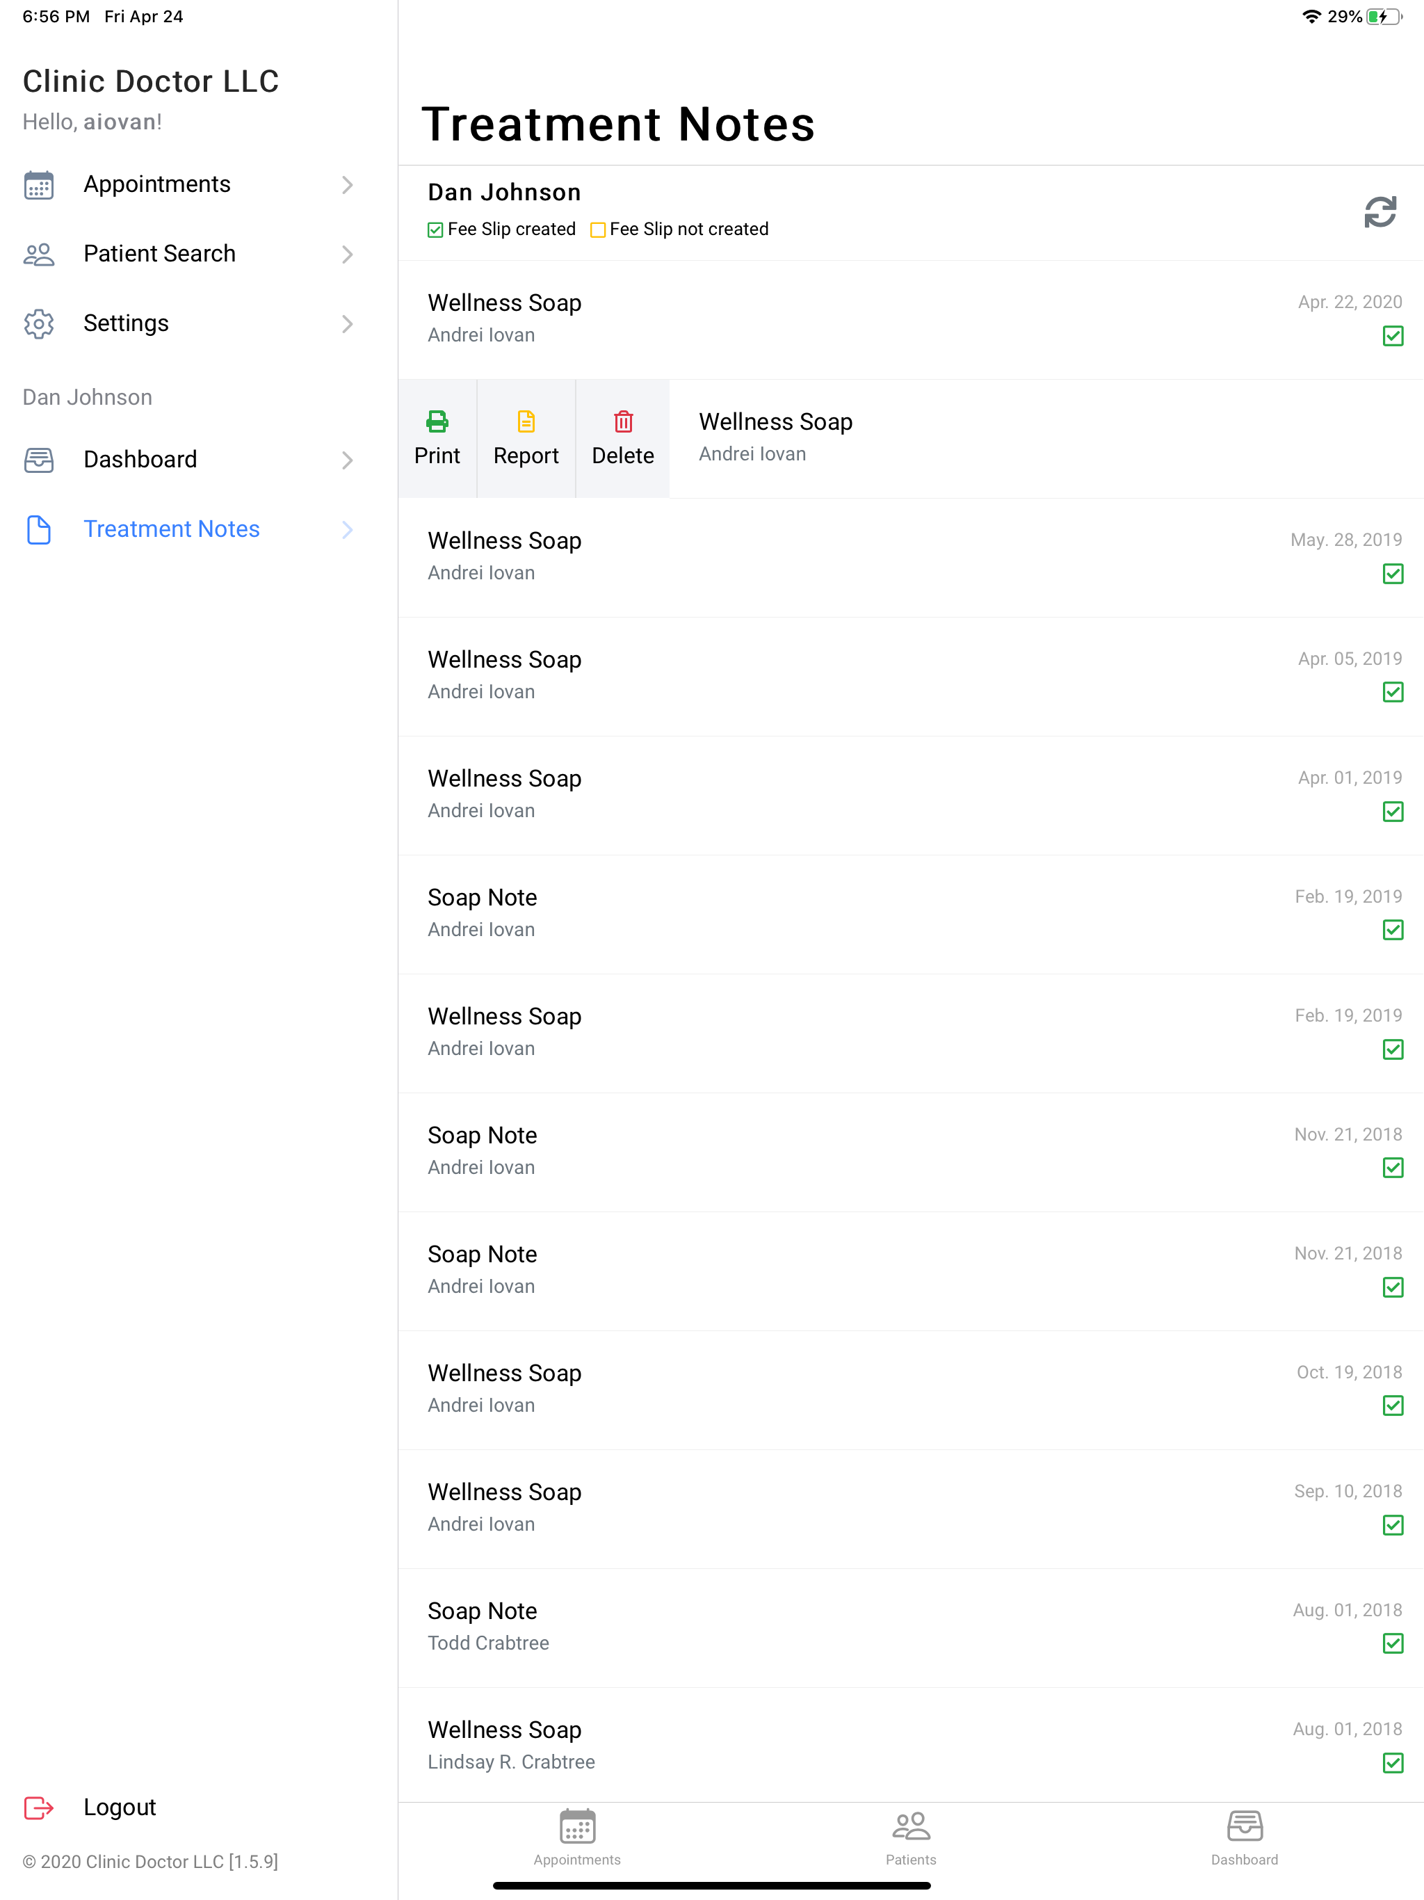The width and height of the screenshot is (1424, 1900).
Task: Tap the Logout exit icon
Action: click(39, 1808)
